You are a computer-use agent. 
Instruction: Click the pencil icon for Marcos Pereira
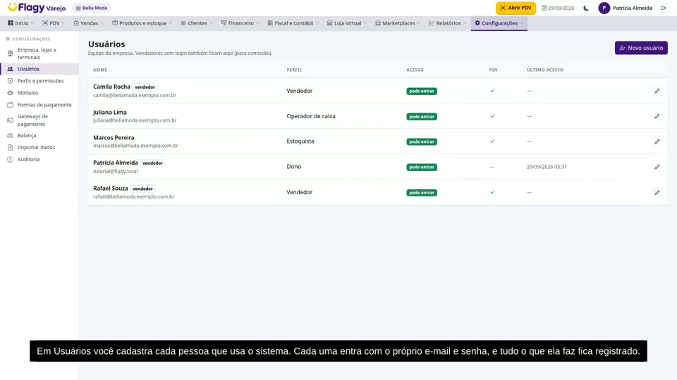coord(657,141)
